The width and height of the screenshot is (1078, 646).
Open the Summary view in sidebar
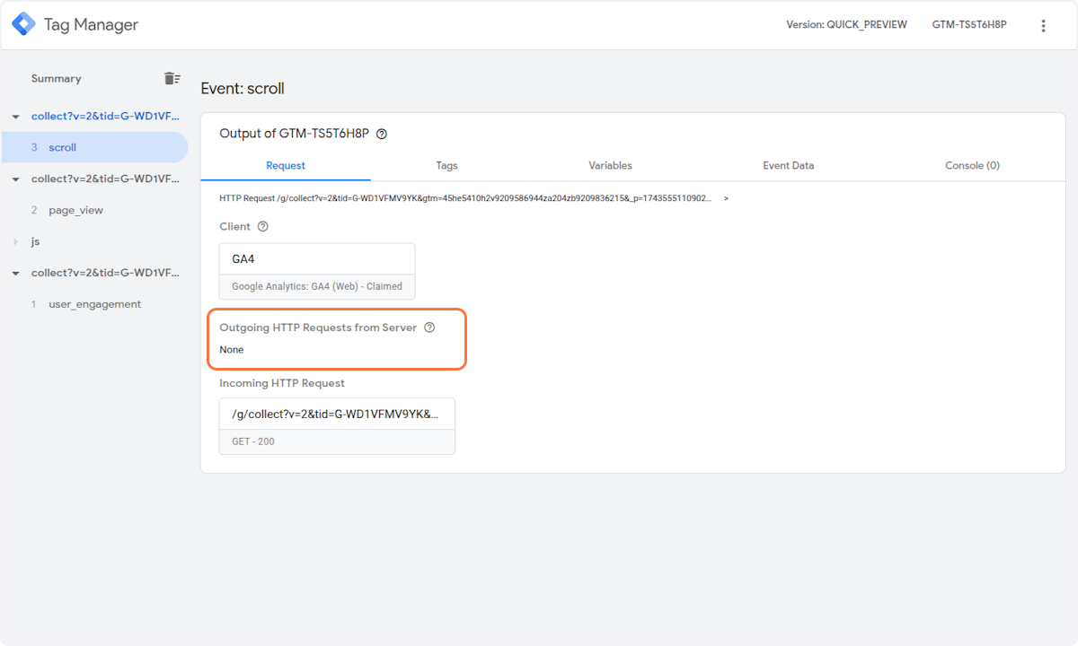tap(56, 79)
